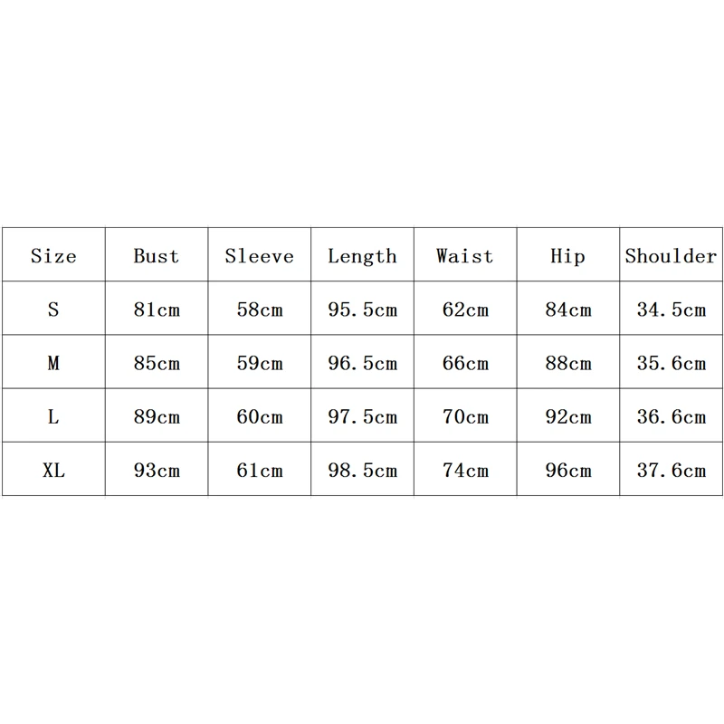Select the 81cm bust cell
Viewport: 724px width, 724px height.
tap(157, 310)
